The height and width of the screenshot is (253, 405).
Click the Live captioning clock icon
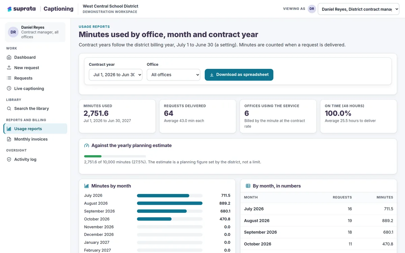[x=9, y=88]
